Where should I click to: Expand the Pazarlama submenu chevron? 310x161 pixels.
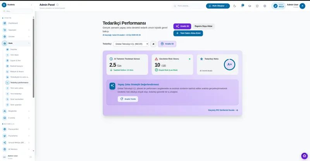[29, 136]
